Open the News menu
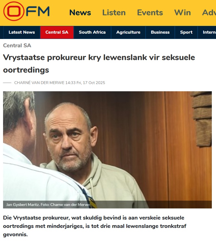Image resolution: width=216 pixels, height=241 pixels. tap(80, 13)
